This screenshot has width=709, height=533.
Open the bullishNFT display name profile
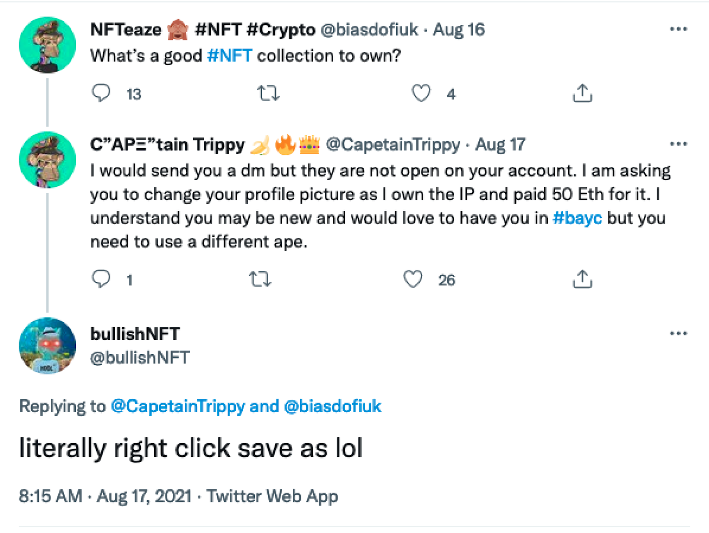pyautogui.click(x=135, y=334)
